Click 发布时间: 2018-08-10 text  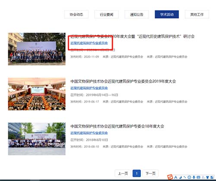pos(85,147)
